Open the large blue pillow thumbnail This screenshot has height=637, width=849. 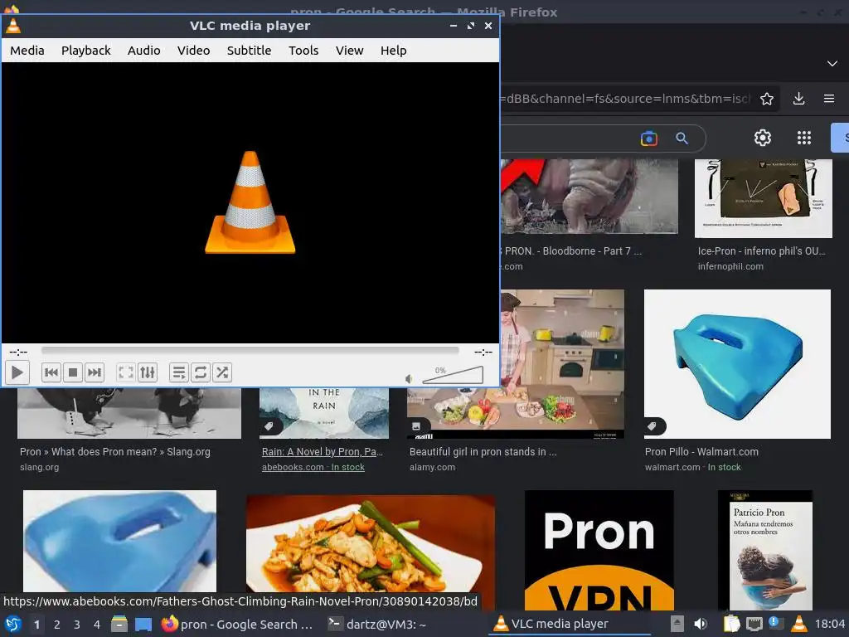119,541
